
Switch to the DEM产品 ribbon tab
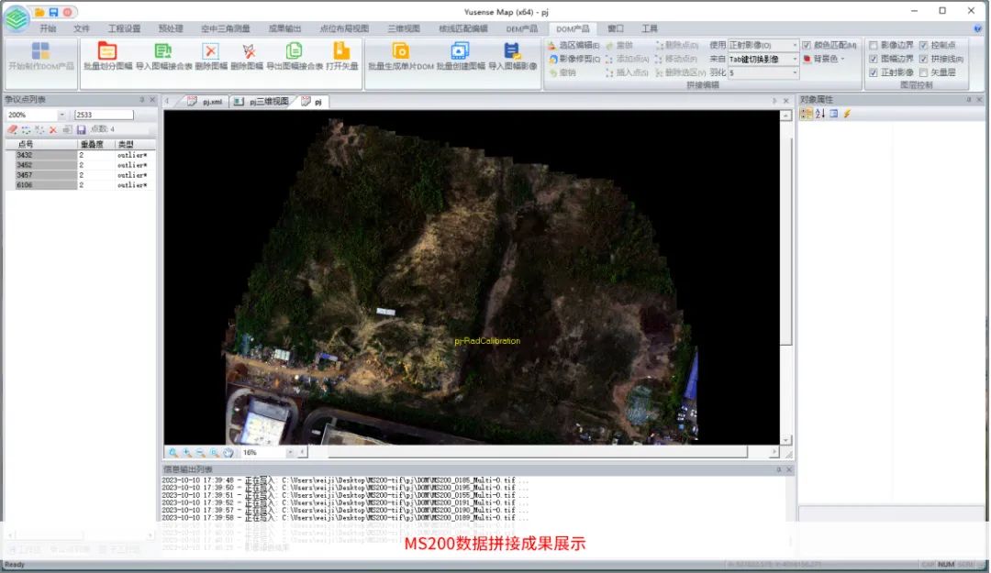click(522, 28)
